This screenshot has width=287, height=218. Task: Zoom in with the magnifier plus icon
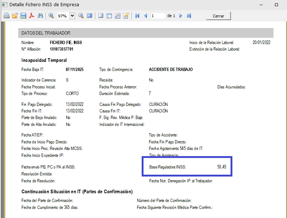pyautogui.click(x=51, y=16)
